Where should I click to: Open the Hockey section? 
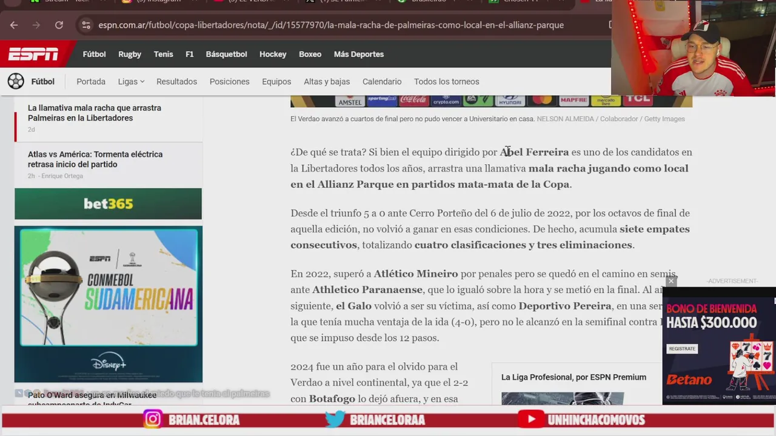pos(273,54)
